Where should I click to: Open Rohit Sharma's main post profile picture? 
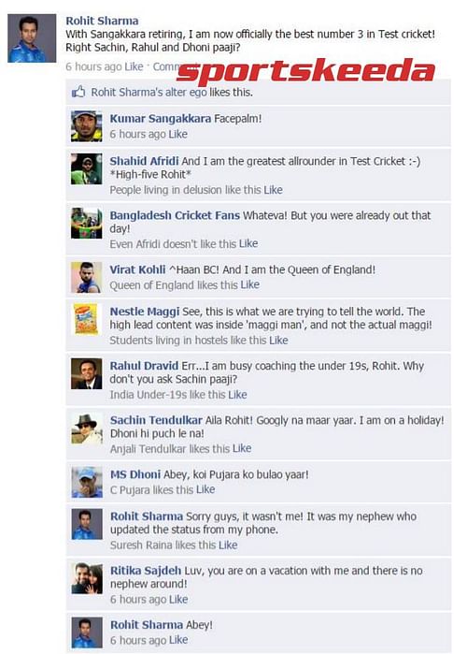pos(32,38)
